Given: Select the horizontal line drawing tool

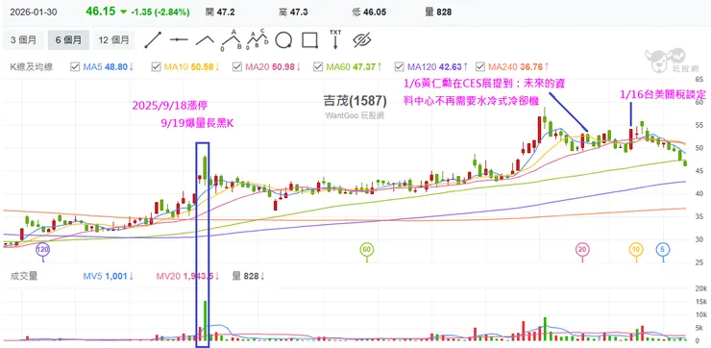Looking at the screenshot, I should [x=179, y=40].
